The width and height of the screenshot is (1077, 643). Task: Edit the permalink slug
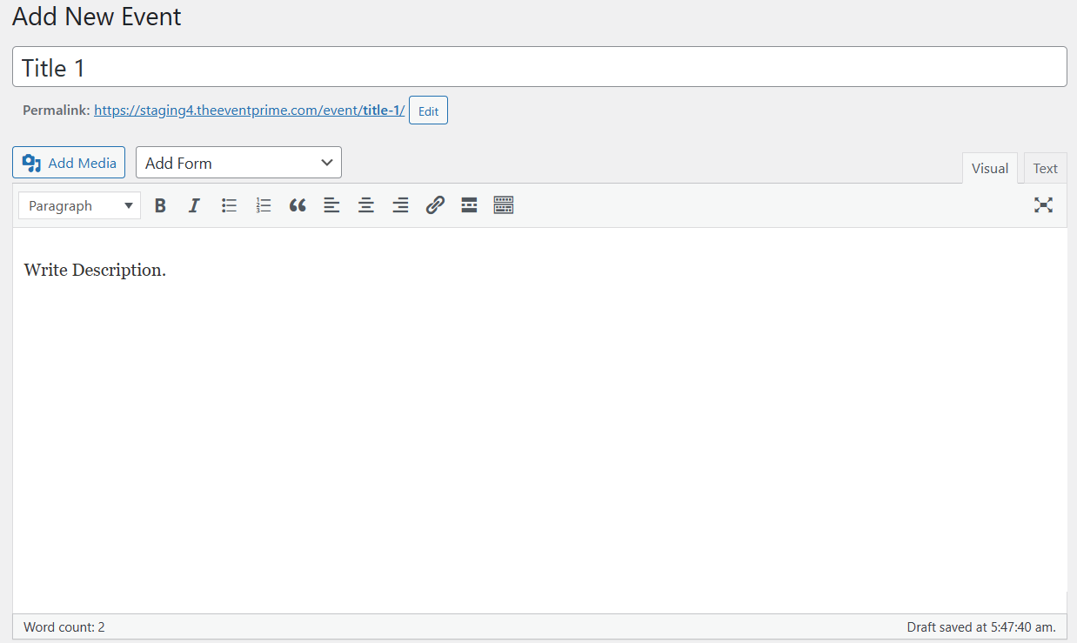428,111
